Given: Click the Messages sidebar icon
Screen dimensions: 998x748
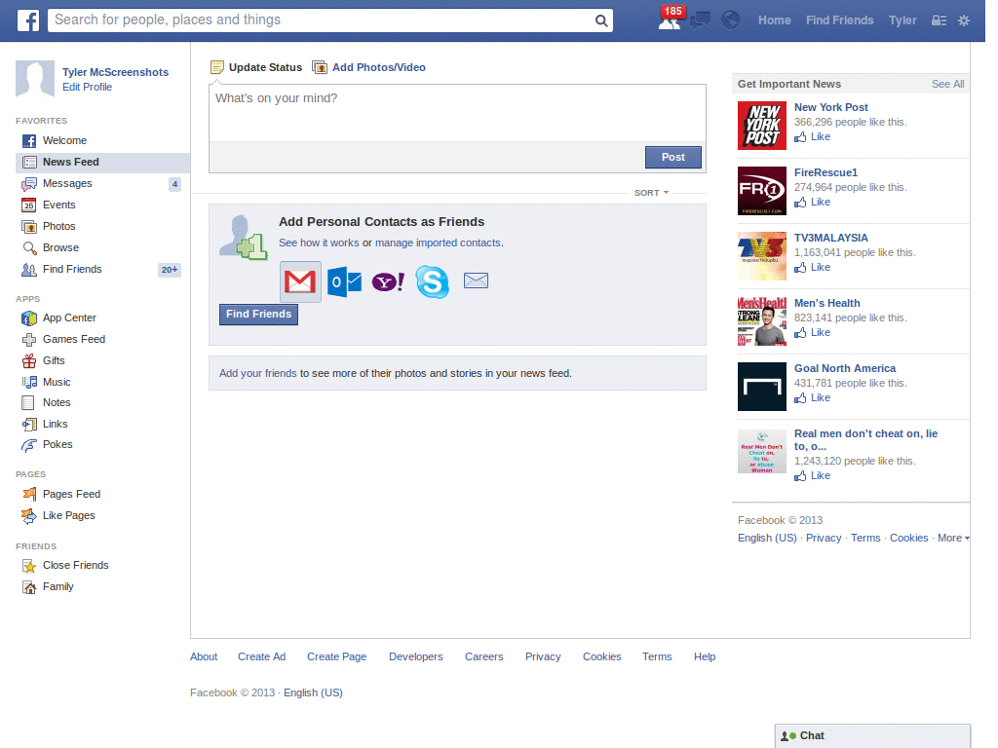Looking at the screenshot, I should coord(29,184).
